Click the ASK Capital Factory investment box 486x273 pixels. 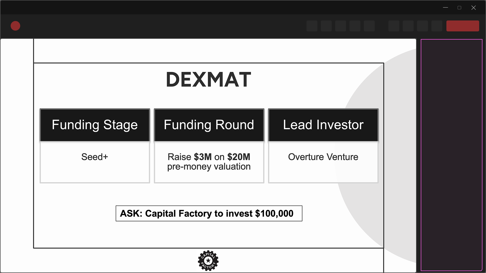pos(209,213)
